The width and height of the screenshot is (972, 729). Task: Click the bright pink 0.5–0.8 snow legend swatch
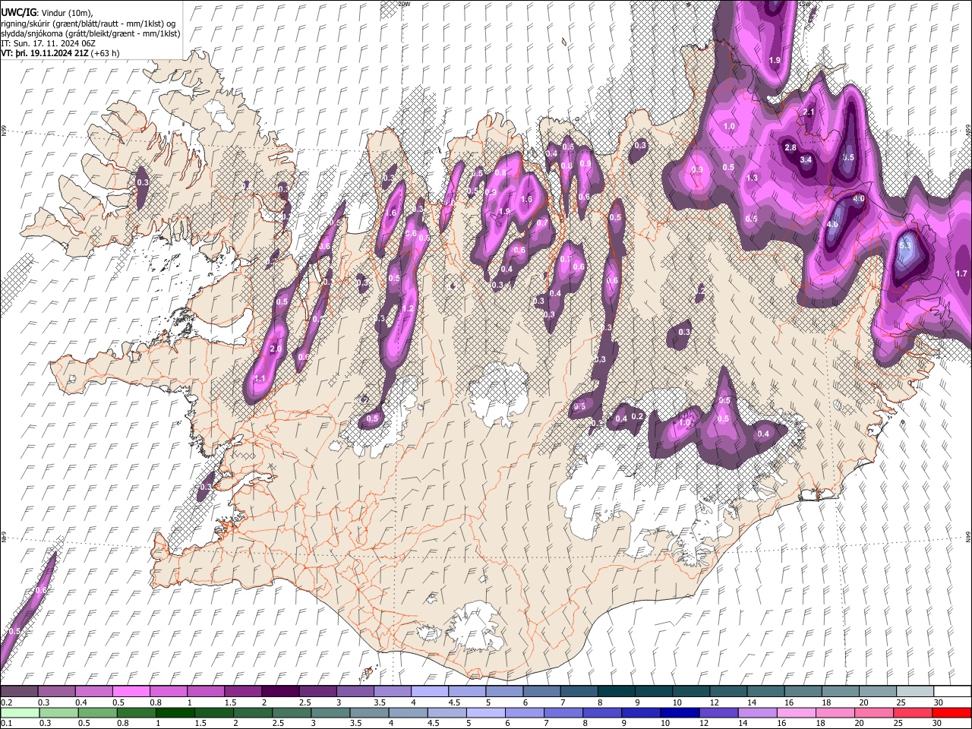coord(131,691)
